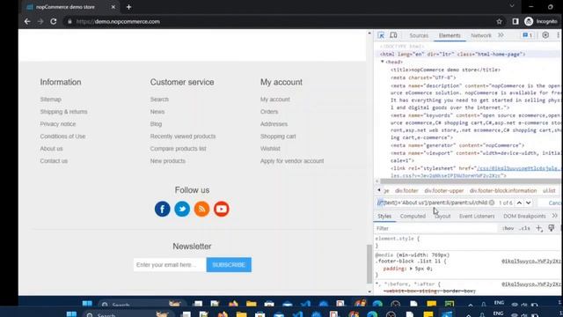Open the Wishlist link
The image size is (563, 317).
tap(270, 149)
